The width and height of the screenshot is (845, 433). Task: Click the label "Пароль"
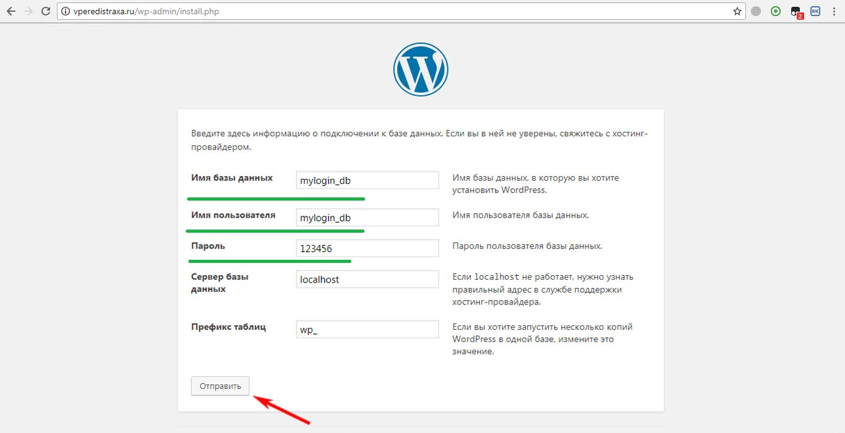pos(208,246)
